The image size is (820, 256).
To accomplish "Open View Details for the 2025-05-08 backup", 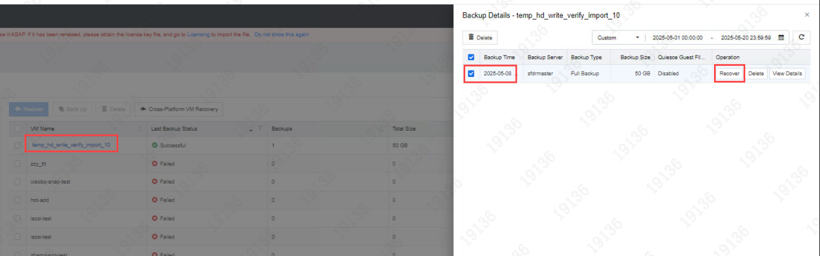I will pos(787,73).
